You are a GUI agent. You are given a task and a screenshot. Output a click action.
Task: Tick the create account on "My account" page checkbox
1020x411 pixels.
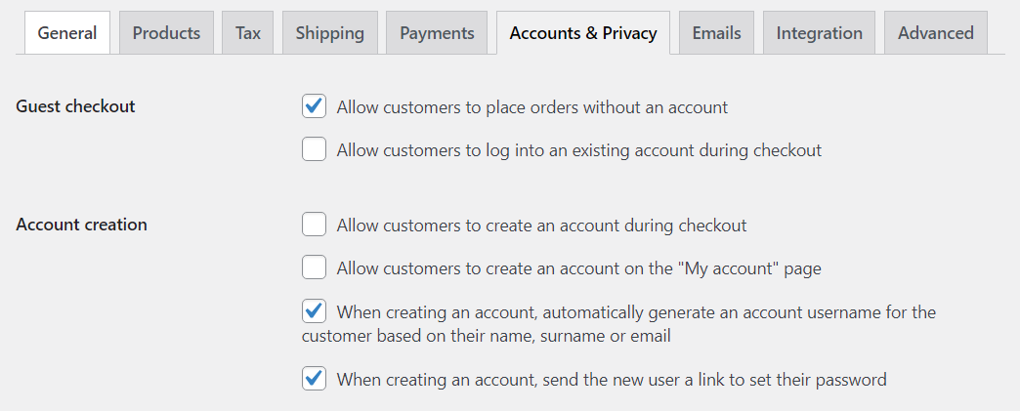pos(314,267)
